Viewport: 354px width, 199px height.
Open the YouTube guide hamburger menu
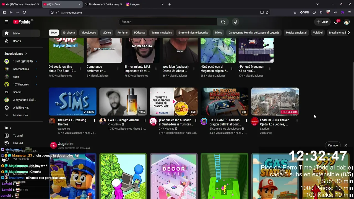[x=7, y=22]
